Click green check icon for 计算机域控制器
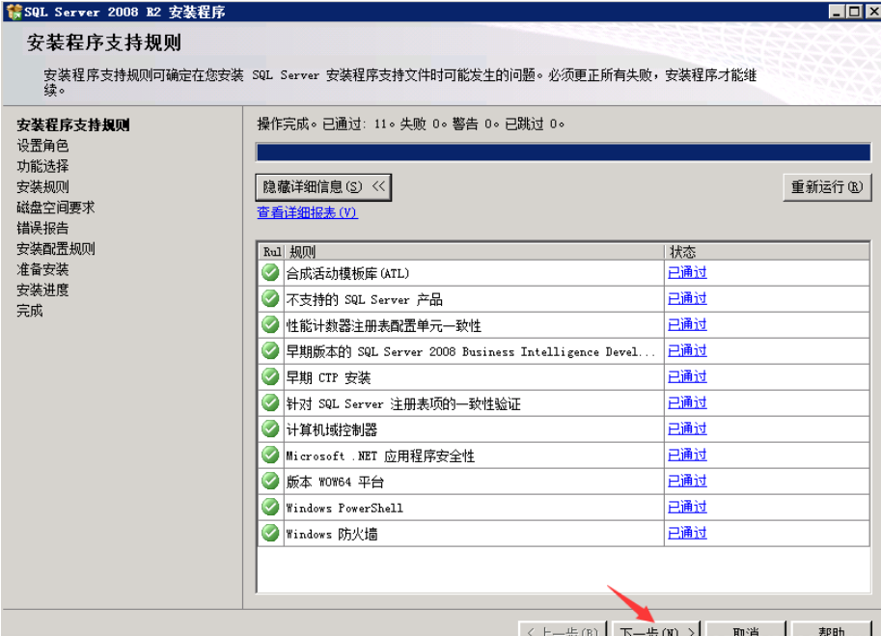The width and height of the screenshot is (881, 636). (x=270, y=429)
